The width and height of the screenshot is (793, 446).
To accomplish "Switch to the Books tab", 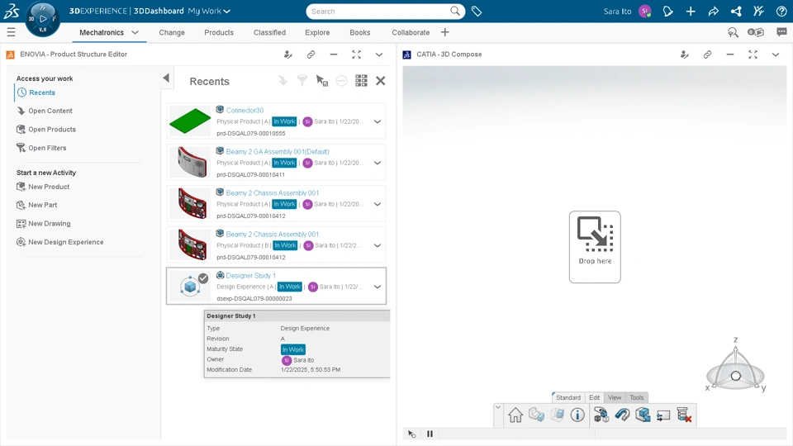I will point(360,32).
